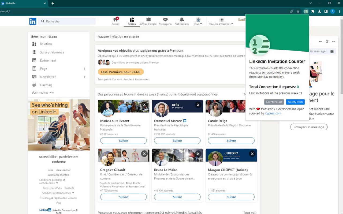The width and height of the screenshot is (343, 214).
Task: Select 'Relation' in the Gérer mon réseau menu
Action: tap(46, 44)
